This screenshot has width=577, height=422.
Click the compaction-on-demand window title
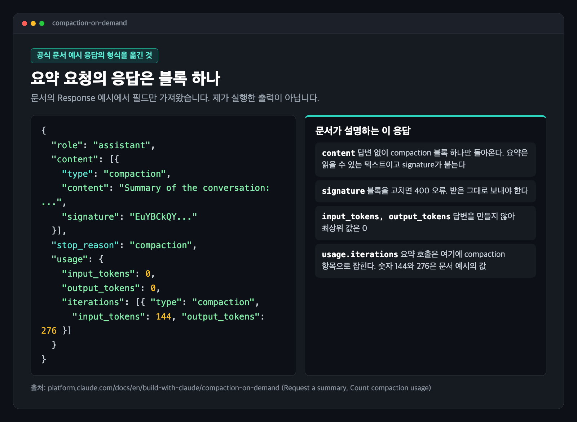[x=89, y=23]
